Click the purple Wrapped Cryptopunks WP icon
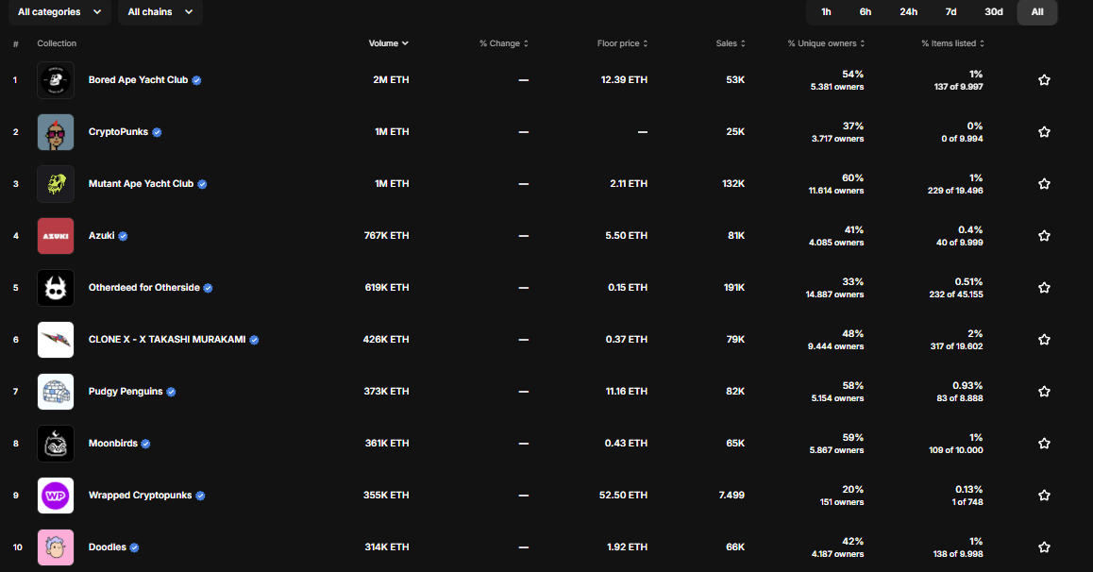1093x572 pixels. coord(55,496)
